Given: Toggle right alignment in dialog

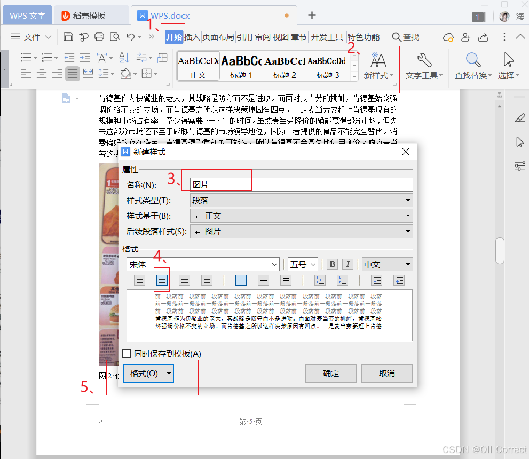Looking at the screenshot, I should 184,280.
